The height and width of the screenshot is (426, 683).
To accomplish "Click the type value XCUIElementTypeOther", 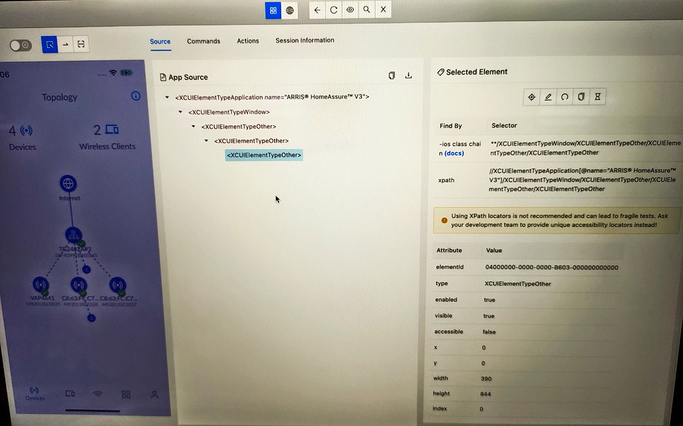I will click(x=517, y=284).
